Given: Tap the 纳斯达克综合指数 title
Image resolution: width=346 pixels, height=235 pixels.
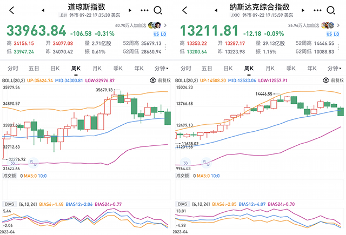Looking at the screenshot, I should click(259, 7).
